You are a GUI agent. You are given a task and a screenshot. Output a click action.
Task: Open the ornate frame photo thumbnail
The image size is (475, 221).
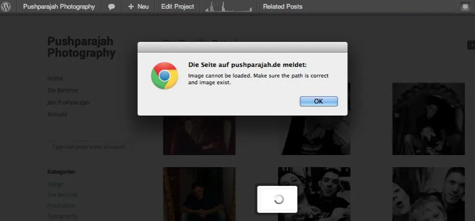pos(429,118)
